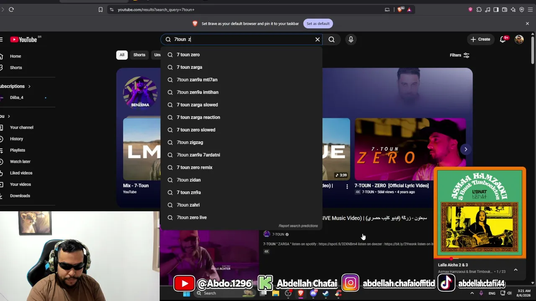The width and height of the screenshot is (536, 301).
Task: Open Watch later in the sidebar
Action: coord(27,162)
